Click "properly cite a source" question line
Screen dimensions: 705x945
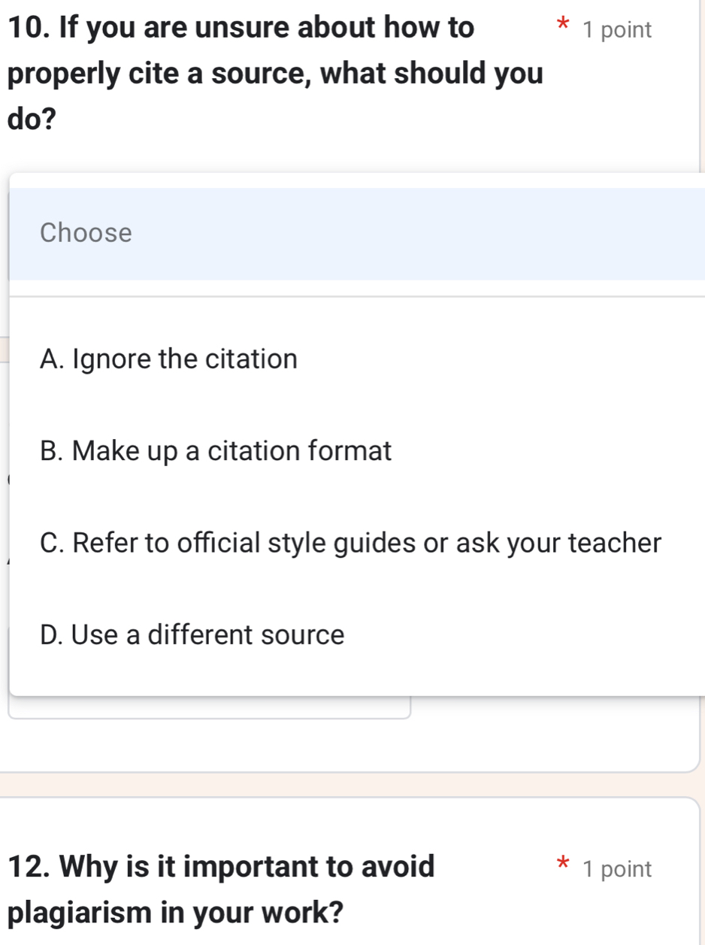[x=275, y=74]
